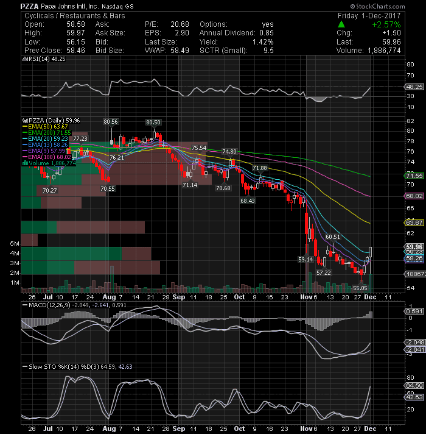The height and width of the screenshot is (434, 426).
Task: Click the Last price value in the header
Action: (x=391, y=42)
